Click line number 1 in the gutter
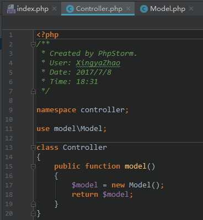The width and height of the screenshot is (203, 220). click(11, 35)
